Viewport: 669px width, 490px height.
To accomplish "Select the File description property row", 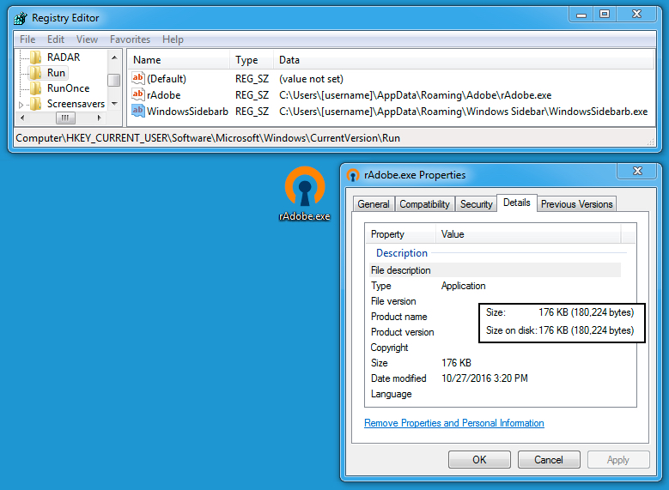I will 495,270.
